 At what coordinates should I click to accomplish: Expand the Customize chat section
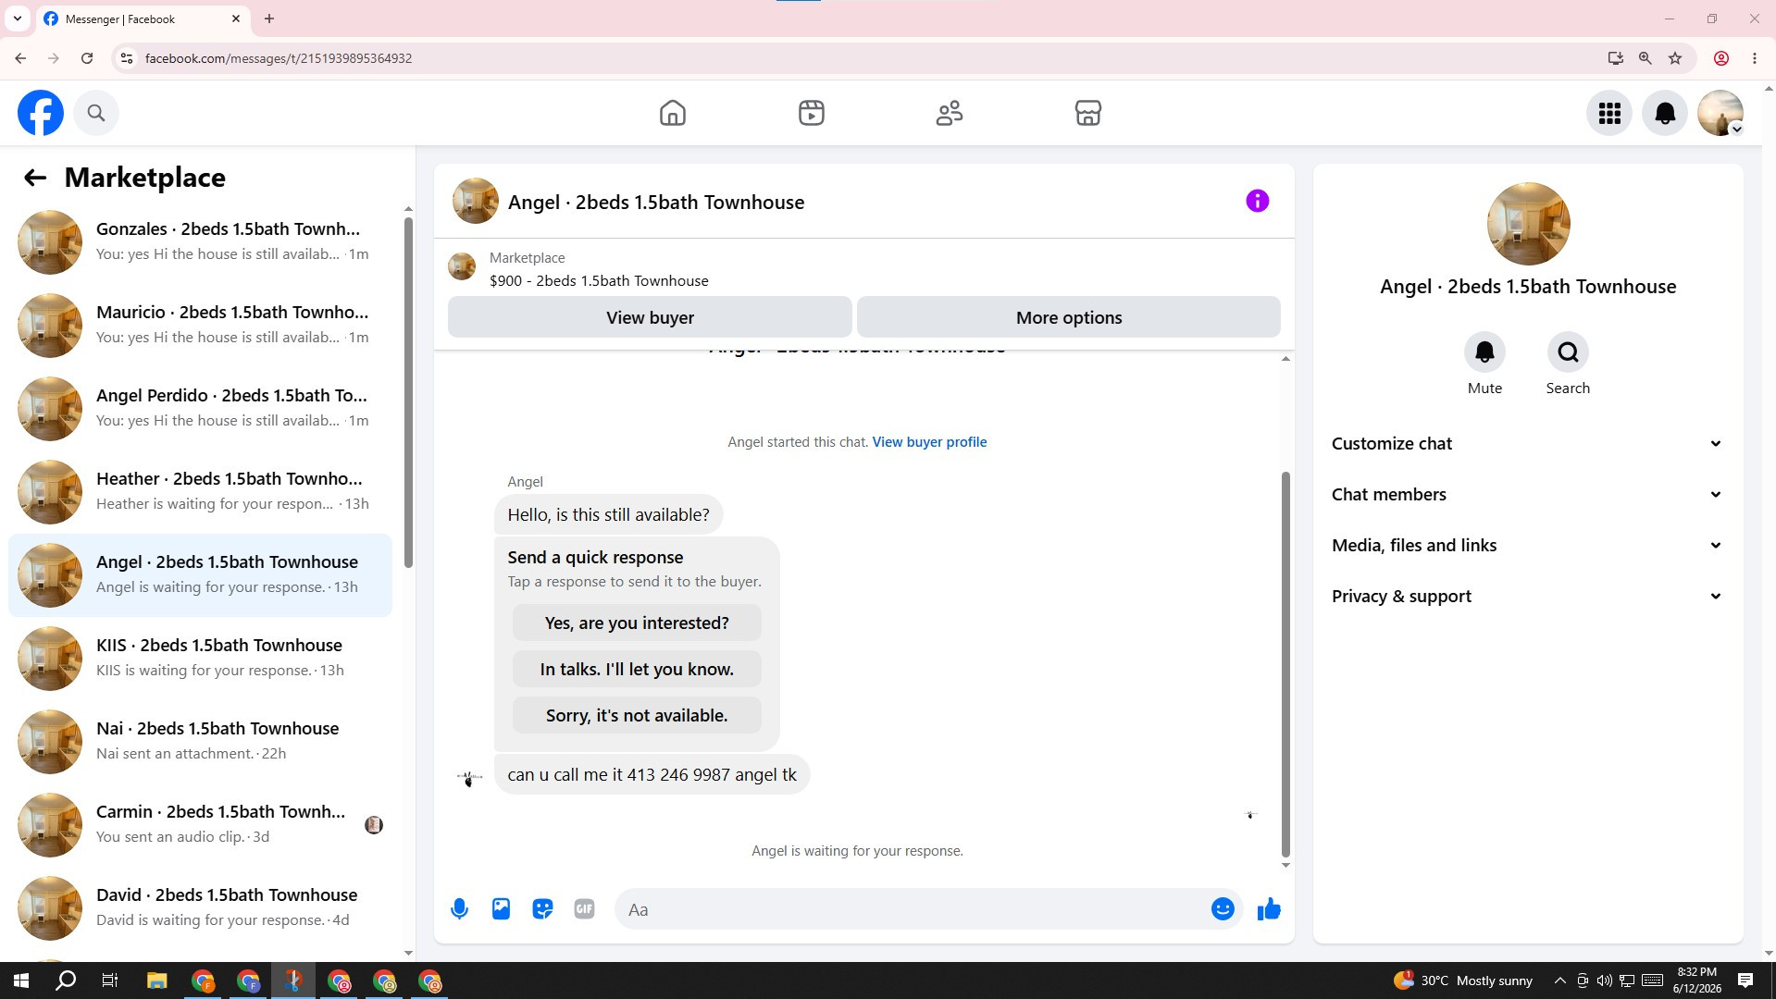(1528, 444)
